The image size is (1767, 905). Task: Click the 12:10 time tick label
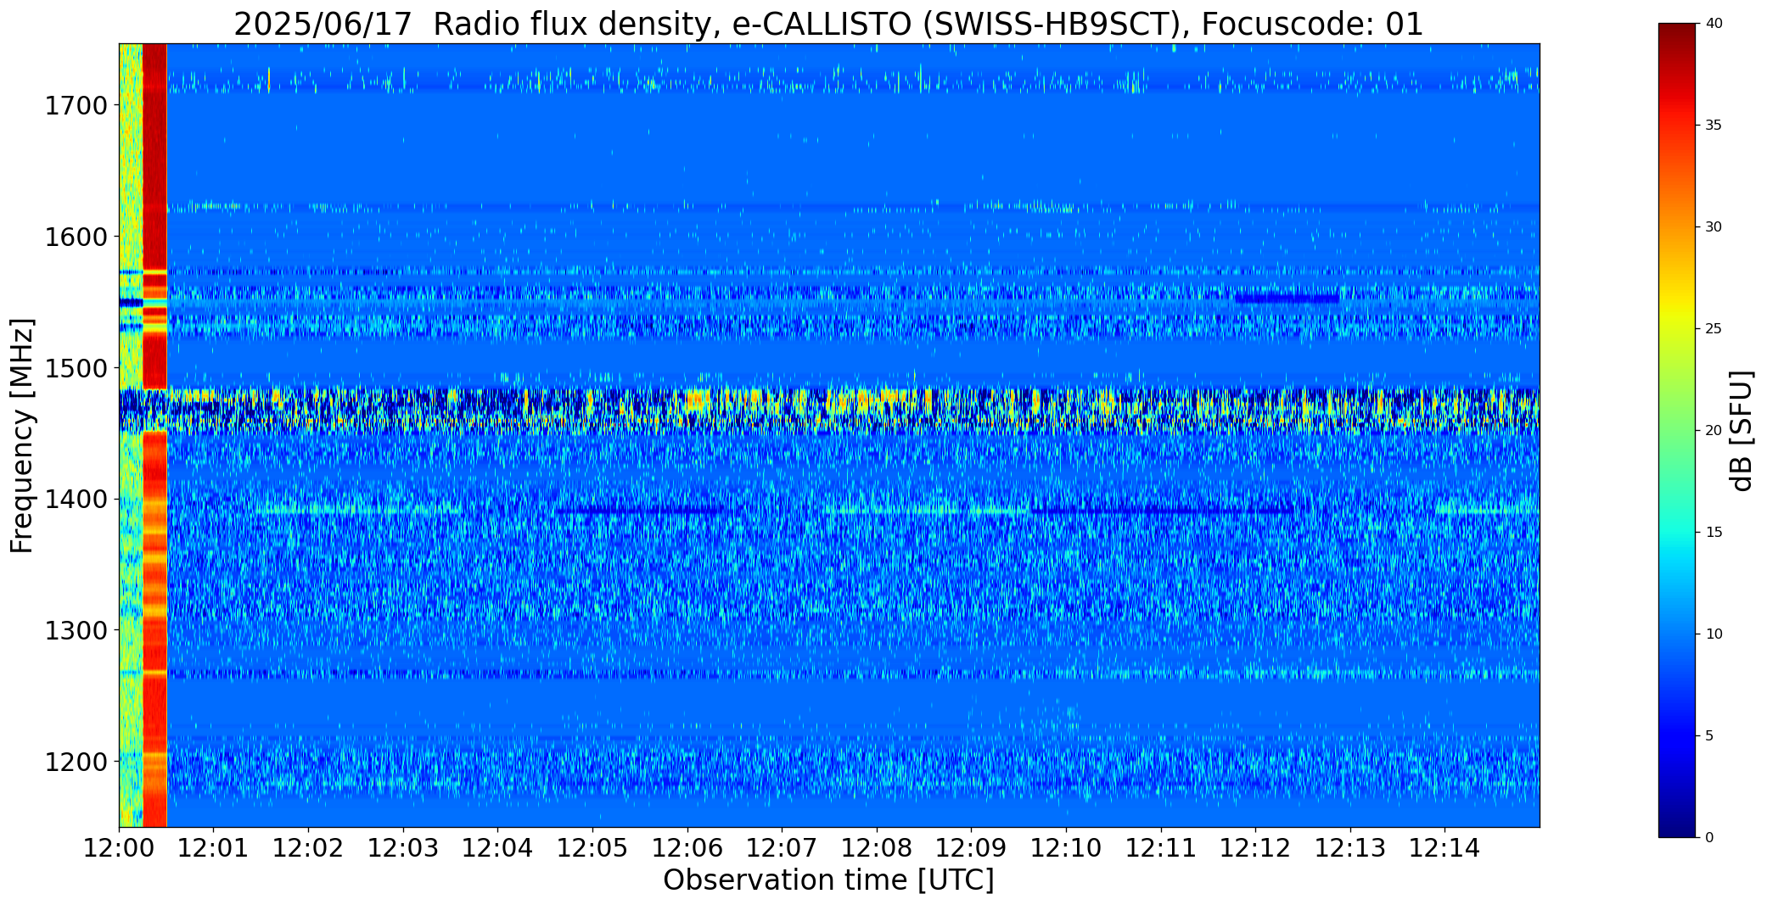click(x=1066, y=848)
